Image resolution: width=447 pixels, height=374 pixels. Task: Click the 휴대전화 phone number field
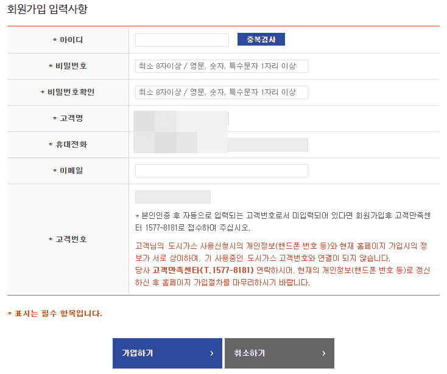point(222,145)
